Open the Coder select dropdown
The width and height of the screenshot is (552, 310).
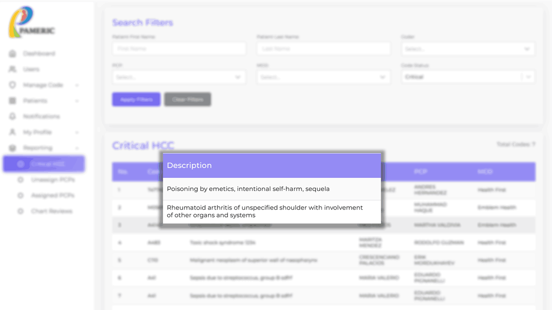(x=468, y=49)
